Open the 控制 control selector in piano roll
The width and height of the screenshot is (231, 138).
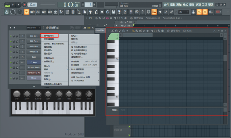[x=115, y=110]
